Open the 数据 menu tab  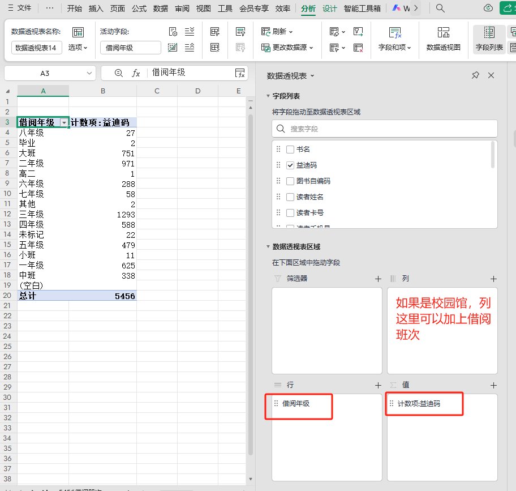(x=161, y=8)
